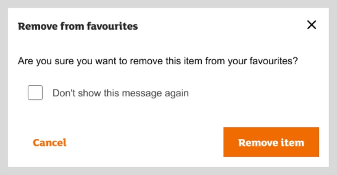Click the Cancel link
Screen dimensions: 337x175
pyautogui.click(x=50, y=143)
